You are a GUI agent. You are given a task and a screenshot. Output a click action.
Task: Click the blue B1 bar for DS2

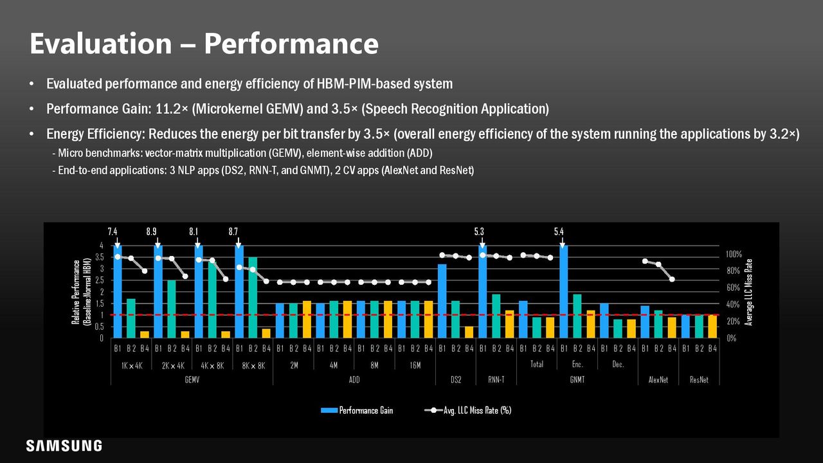click(x=442, y=301)
